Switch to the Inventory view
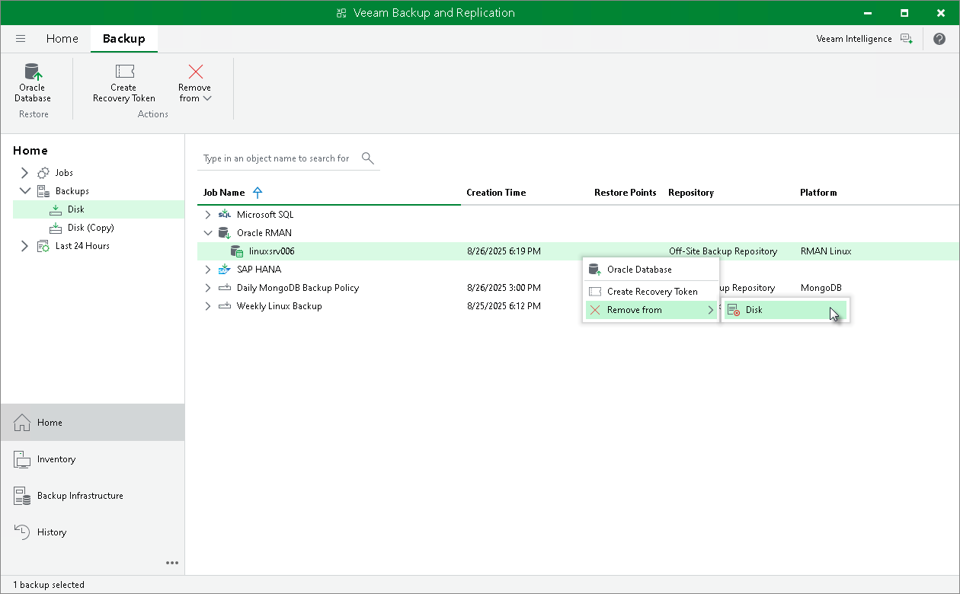This screenshot has height=594, width=960. 56,459
